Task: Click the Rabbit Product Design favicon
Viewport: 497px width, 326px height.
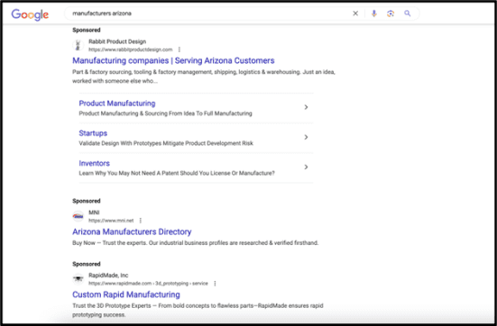Action: 78,45
